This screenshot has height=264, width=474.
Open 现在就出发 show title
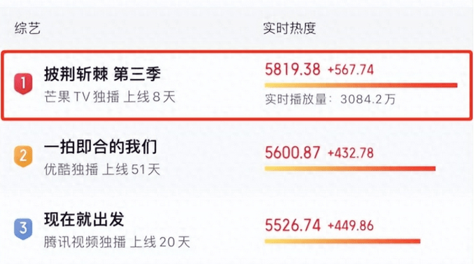coord(84,219)
